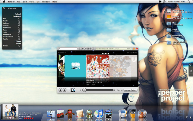Go to next album with right arrow
This screenshot has width=193, height=121.
(65, 90)
